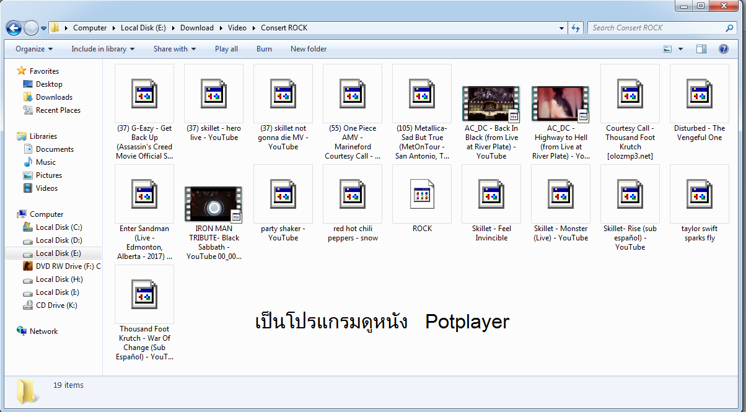746x412 pixels.
Task: Open the Organize menu
Action: pos(34,49)
